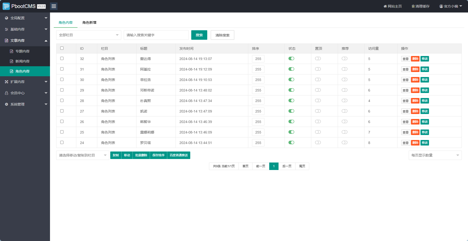Toggle the 置顶 switch for 阿基拉

pyautogui.click(x=318, y=69)
